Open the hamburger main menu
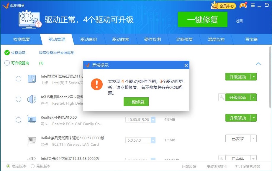This screenshot has height=171, width=272. coord(253,5)
